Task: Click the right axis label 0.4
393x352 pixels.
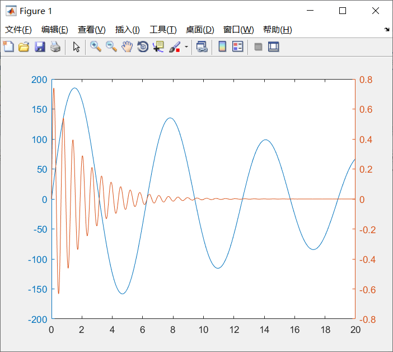Action: tap(366, 140)
